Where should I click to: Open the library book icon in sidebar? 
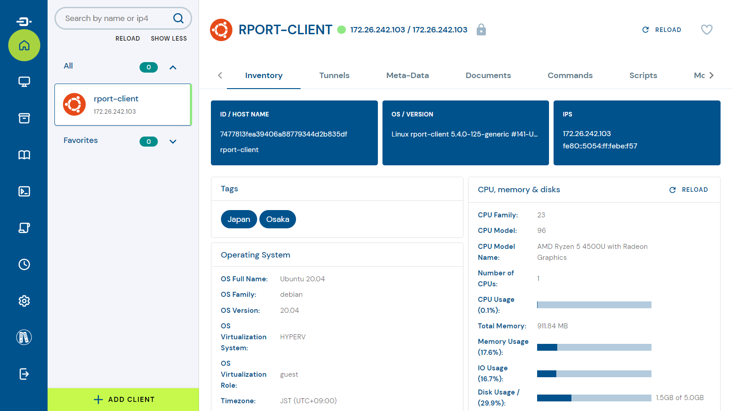point(24,155)
